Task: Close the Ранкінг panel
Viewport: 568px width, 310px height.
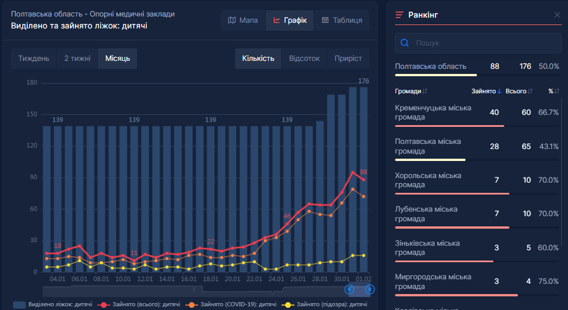Action: (x=557, y=15)
